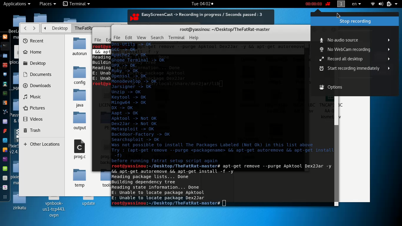The width and height of the screenshot is (402, 226).
Task: Click the alarm clock icon beside Start recording immediately
Action: (321, 68)
